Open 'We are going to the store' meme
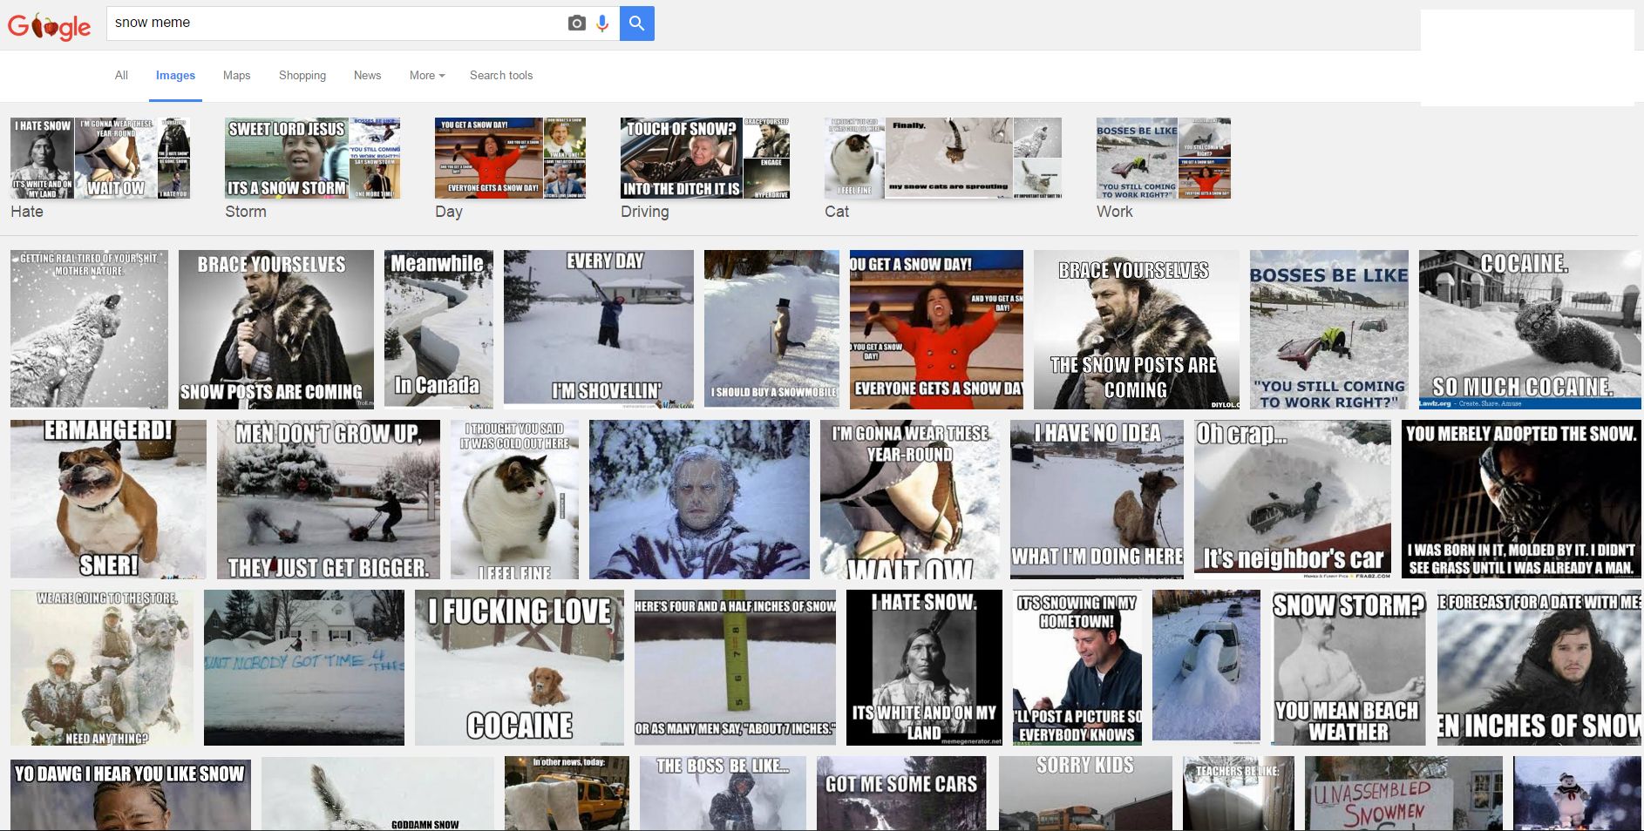 pos(102,667)
